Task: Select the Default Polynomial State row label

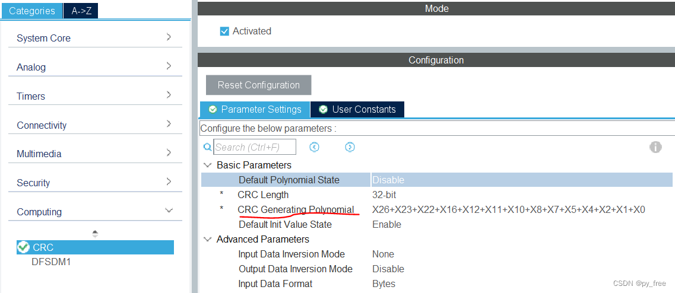Action: pyautogui.click(x=289, y=180)
